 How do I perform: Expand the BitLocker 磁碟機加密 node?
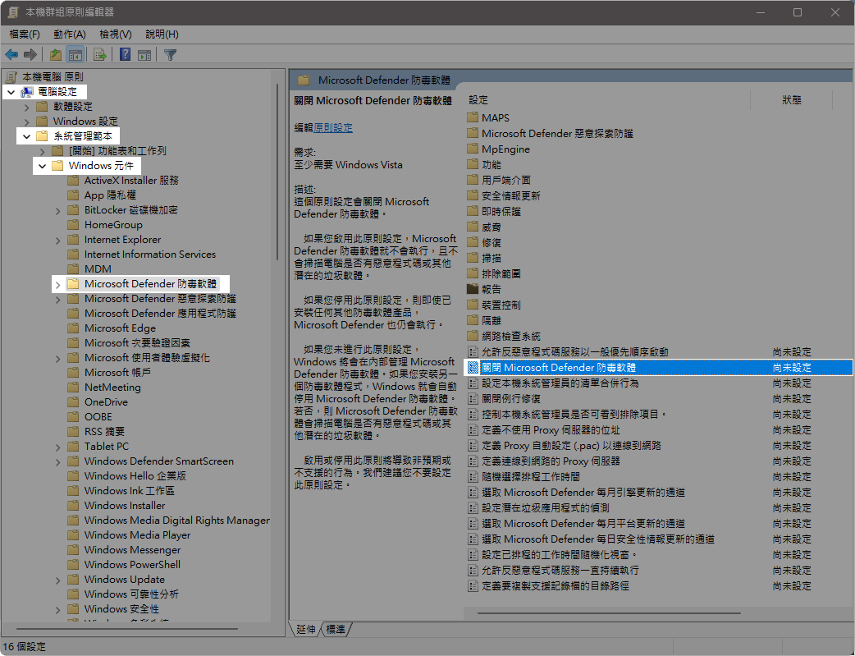click(57, 210)
